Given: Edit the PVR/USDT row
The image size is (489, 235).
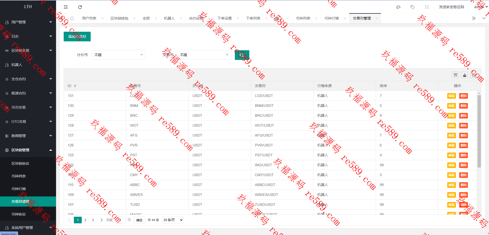Looking at the screenshot, I should click(x=451, y=145).
